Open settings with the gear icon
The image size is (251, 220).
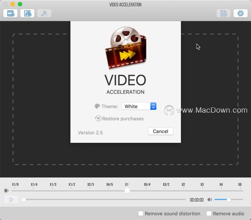(x=240, y=13)
